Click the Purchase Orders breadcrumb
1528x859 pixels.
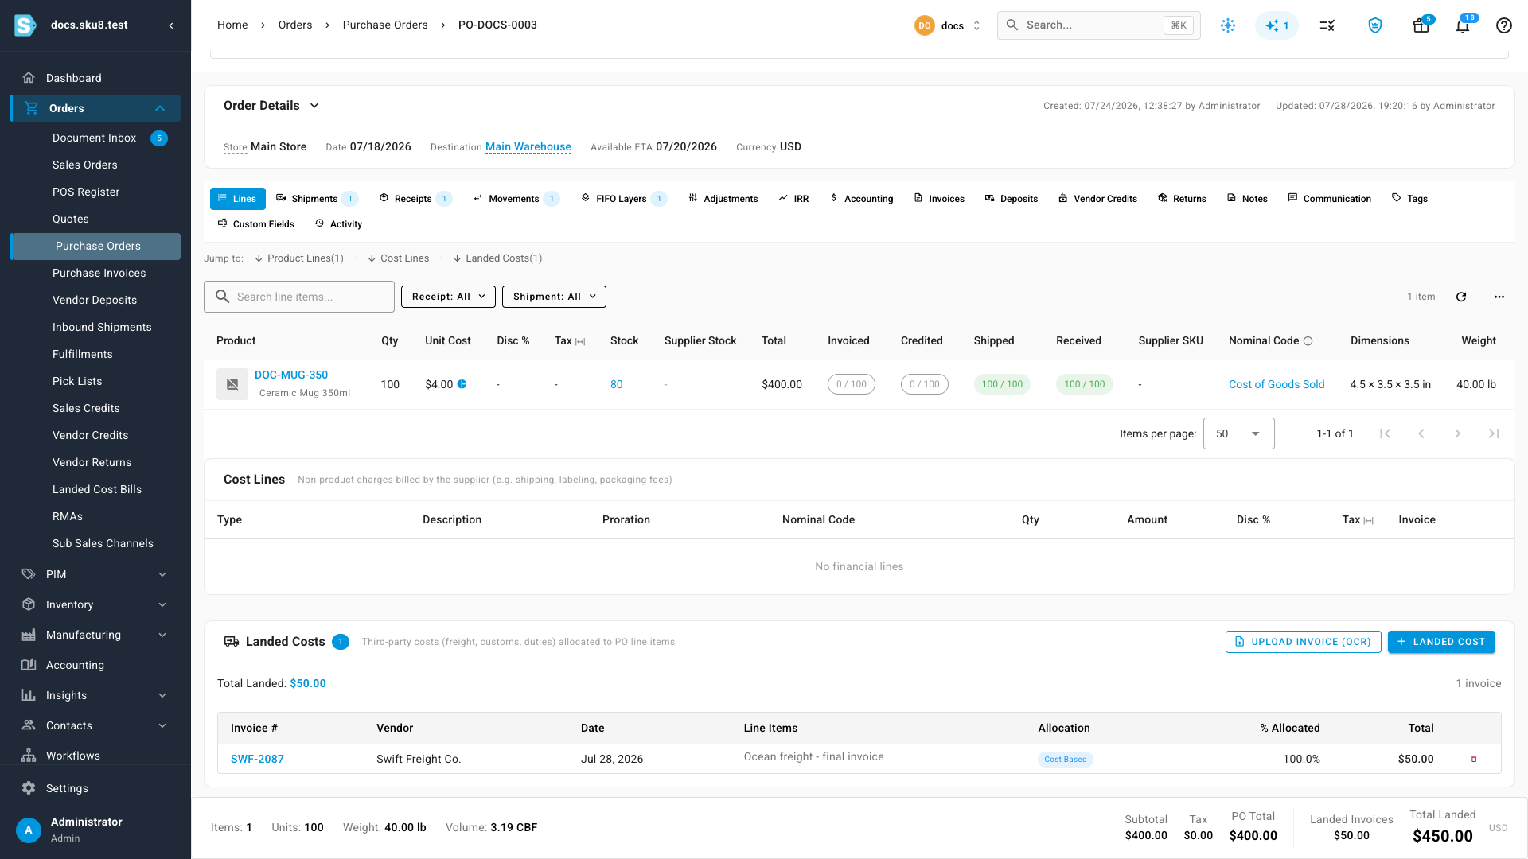click(385, 25)
